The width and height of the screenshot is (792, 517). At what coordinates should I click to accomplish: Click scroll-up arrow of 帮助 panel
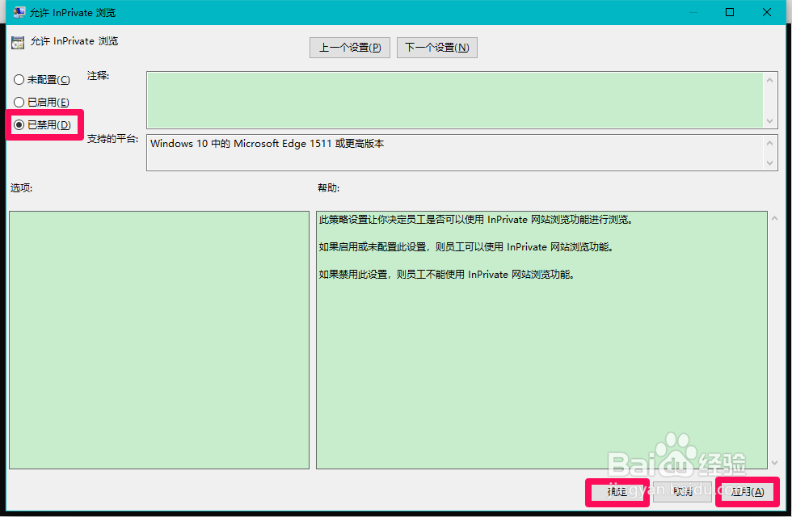[x=774, y=219]
